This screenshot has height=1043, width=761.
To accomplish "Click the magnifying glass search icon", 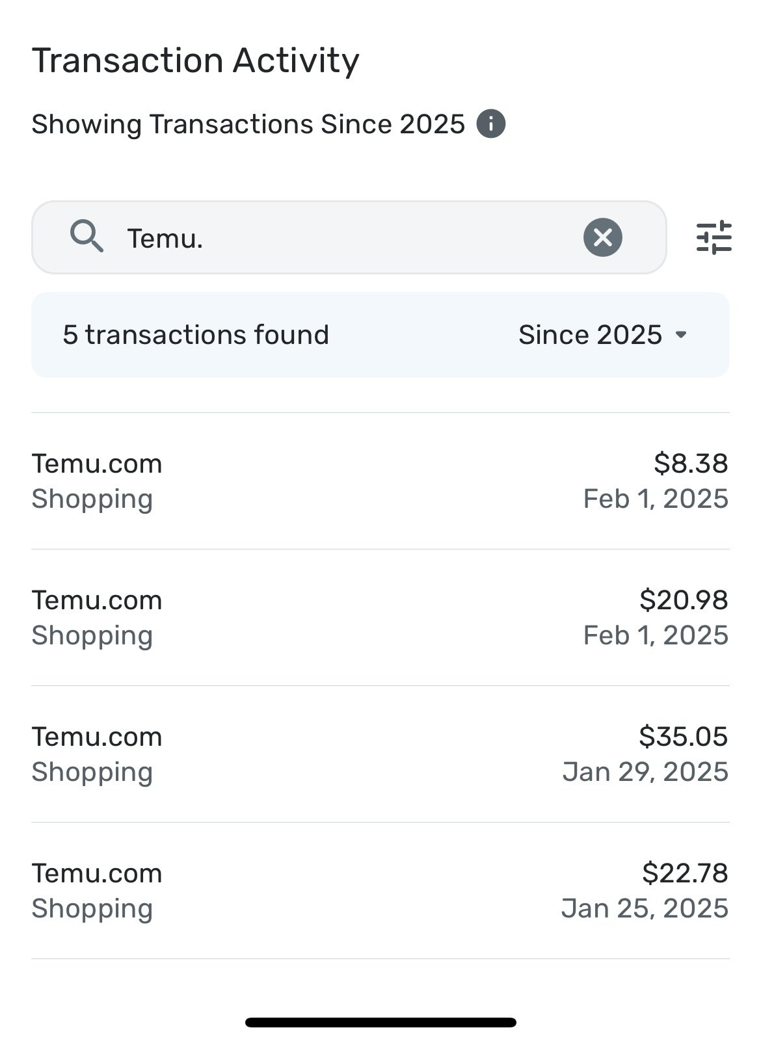I will pyautogui.click(x=87, y=237).
